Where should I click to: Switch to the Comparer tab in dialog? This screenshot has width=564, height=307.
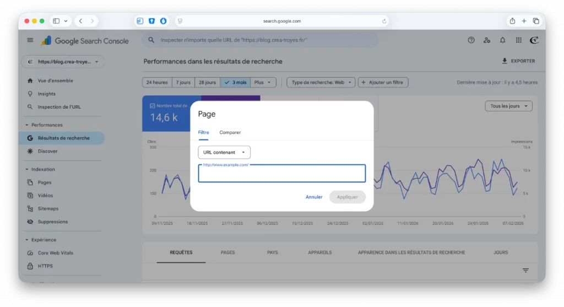[230, 132]
